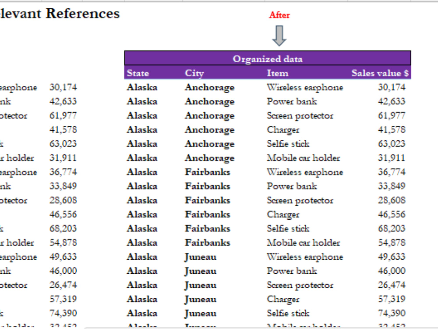Click 'Charger' in the 46,556 organized row
The width and height of the screenshot is (438, 329).
(x=283, y=215)
